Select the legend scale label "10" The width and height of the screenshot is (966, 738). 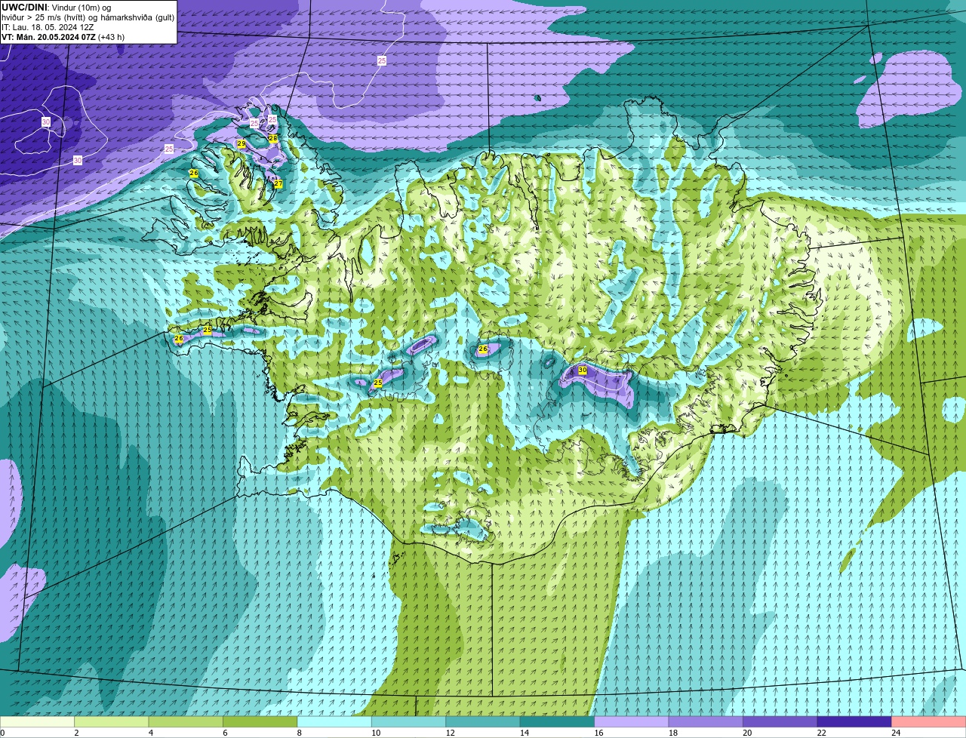tap(375, 733)
